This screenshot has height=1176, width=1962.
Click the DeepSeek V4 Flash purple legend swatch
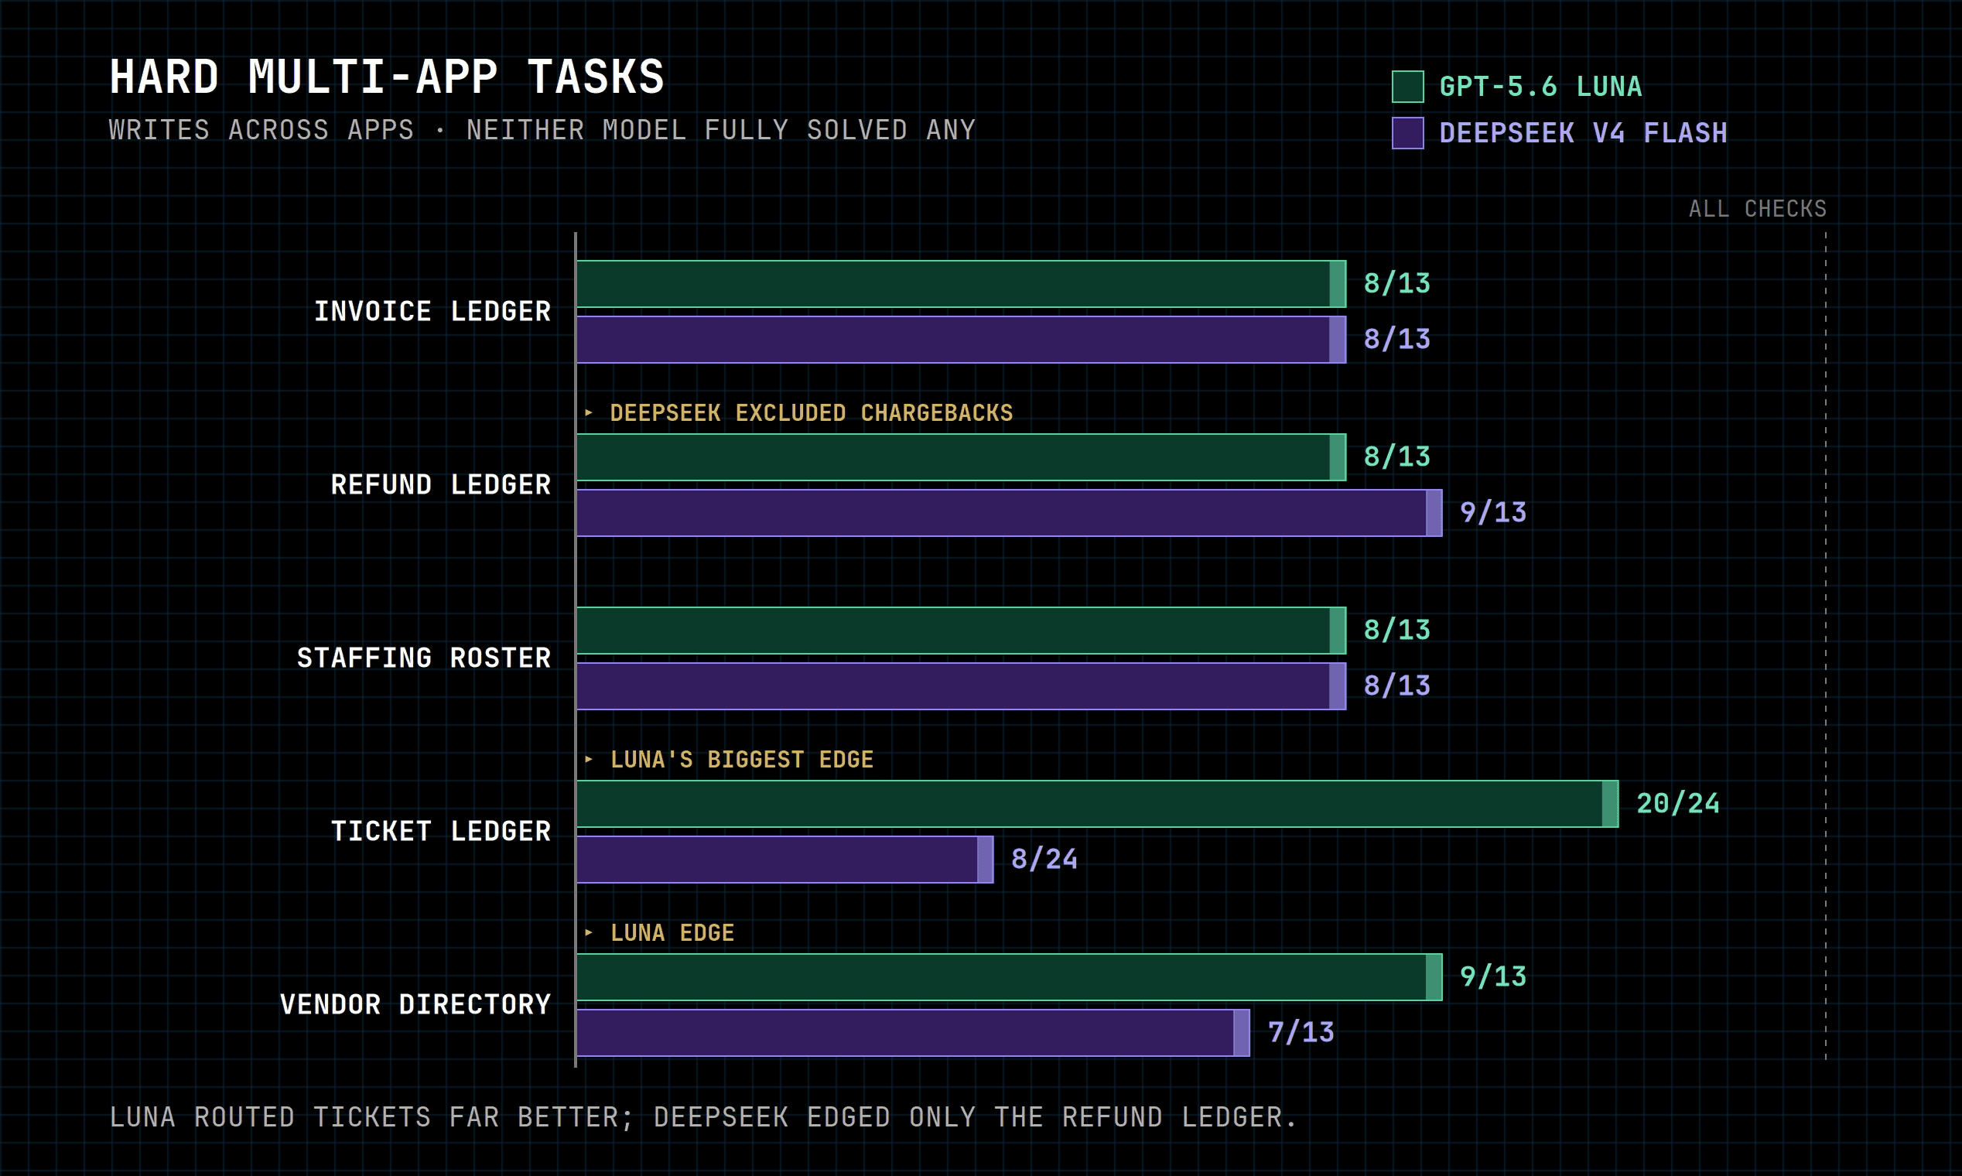pos(1407,133)
